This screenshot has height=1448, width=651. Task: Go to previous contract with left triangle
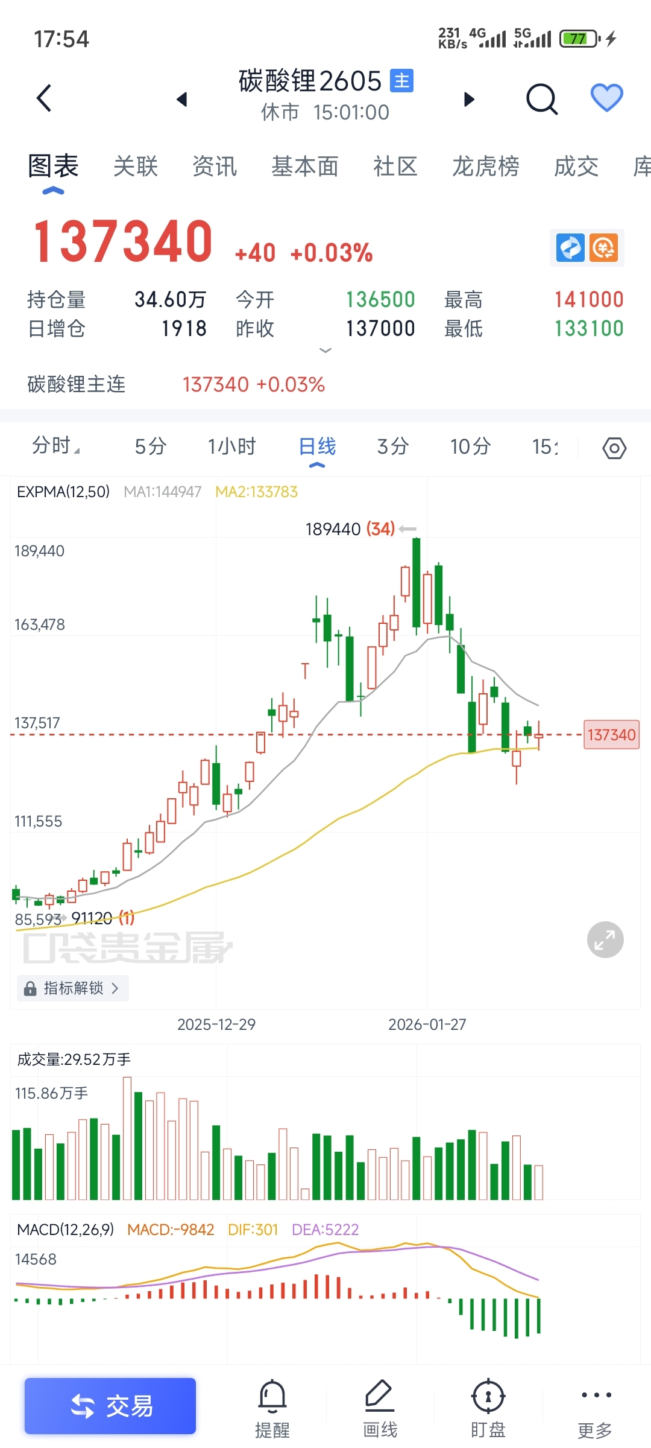[182, 99]
